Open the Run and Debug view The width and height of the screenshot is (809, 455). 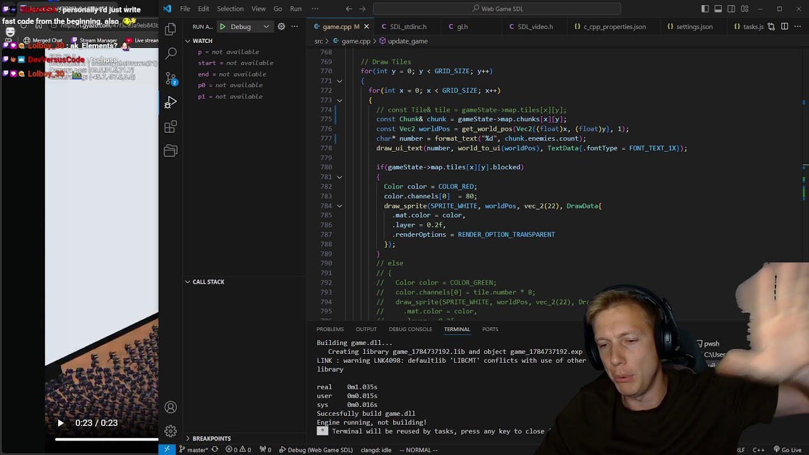click(171, 102)
